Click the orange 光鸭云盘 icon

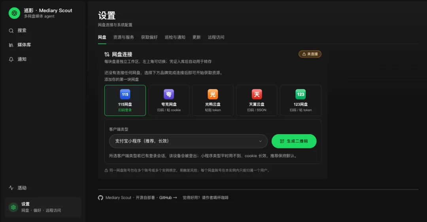point(213,94)
